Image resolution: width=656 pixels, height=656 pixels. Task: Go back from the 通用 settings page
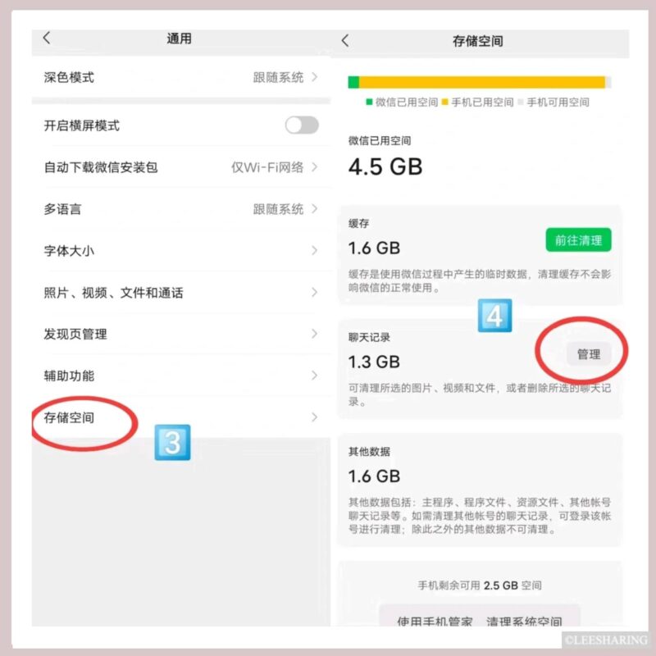[47, 38]
